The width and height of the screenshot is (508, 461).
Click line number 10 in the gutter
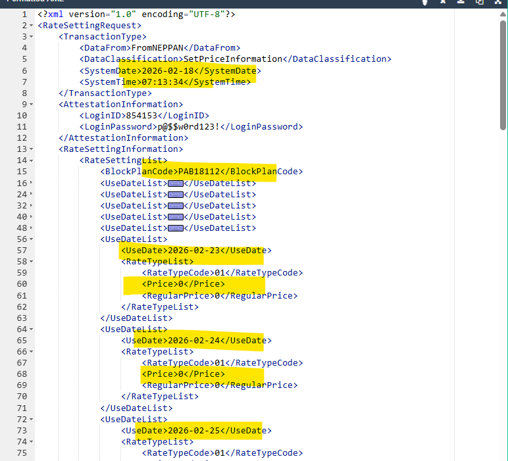tap(22, 116)
